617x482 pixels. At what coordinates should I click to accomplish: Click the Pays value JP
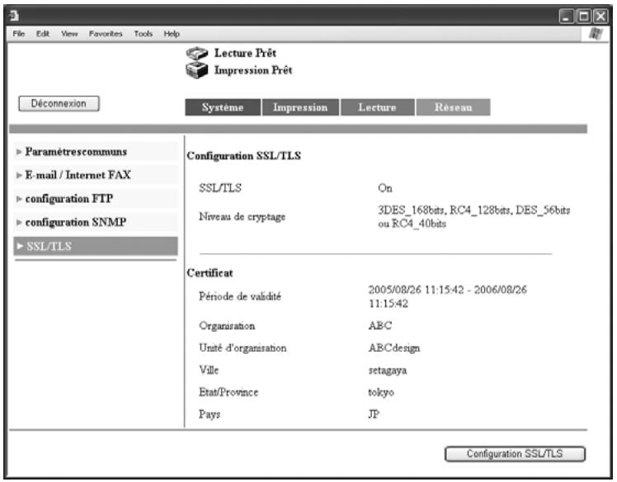click(x=374, y=414)
